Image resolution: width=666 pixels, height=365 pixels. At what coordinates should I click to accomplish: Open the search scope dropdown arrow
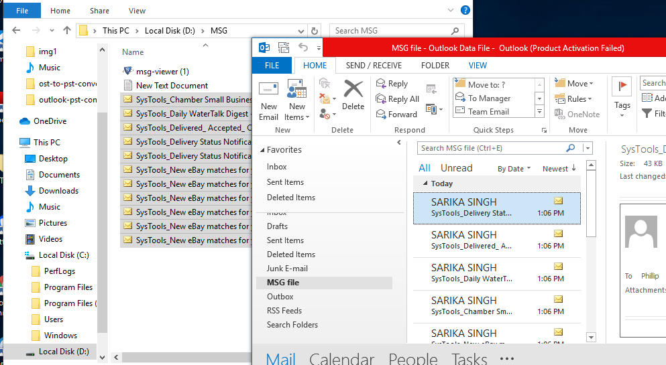[588, 148]
